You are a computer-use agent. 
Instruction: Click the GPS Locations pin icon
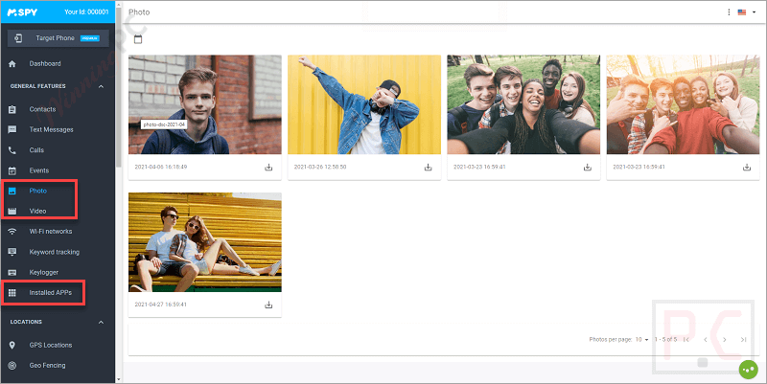tap(12, 345)
